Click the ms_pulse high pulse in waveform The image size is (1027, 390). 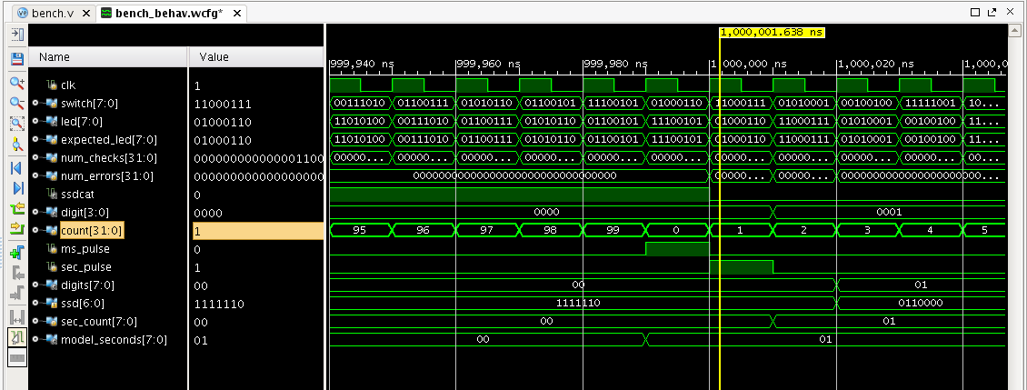(677, 249)
